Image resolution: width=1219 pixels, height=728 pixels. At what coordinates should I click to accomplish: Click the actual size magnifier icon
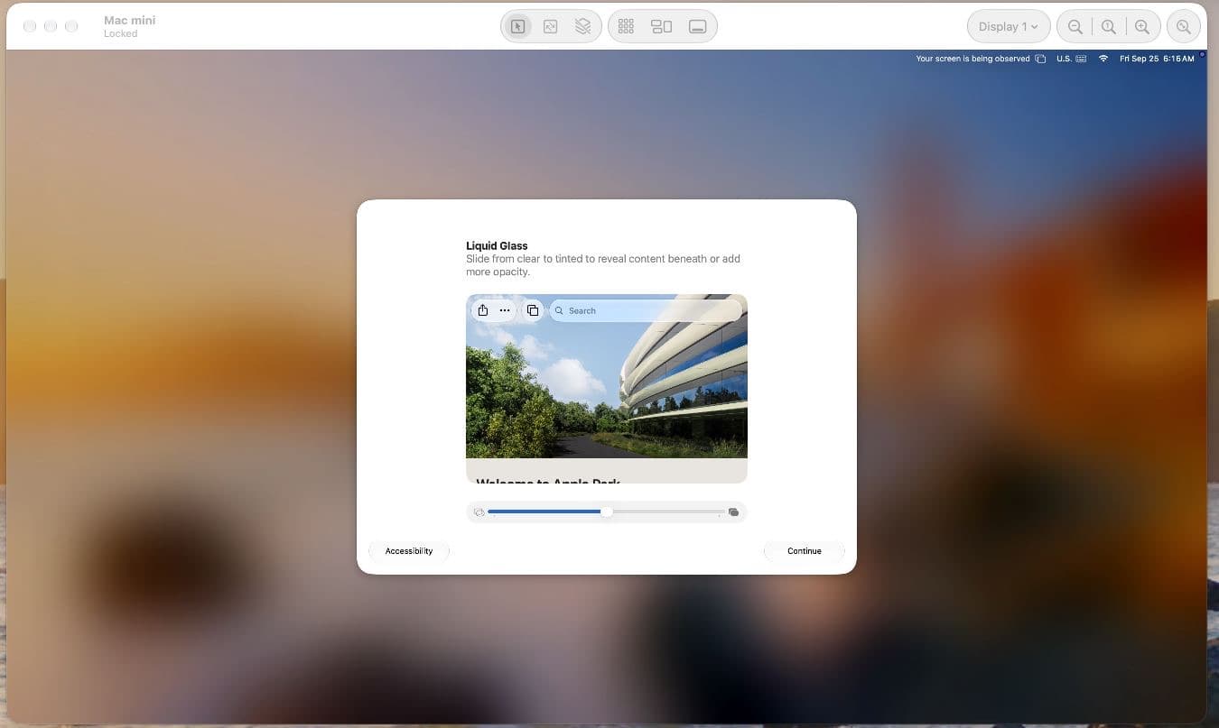point(1109,27)
